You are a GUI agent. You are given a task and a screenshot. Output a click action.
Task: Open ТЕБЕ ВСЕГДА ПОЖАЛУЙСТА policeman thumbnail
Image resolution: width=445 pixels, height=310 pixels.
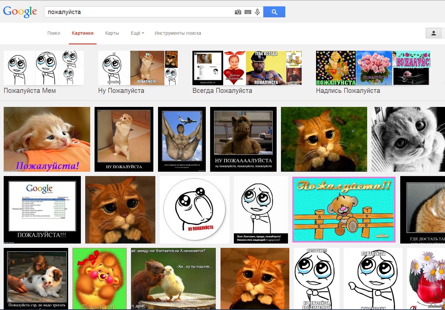[x=266, y=68]
